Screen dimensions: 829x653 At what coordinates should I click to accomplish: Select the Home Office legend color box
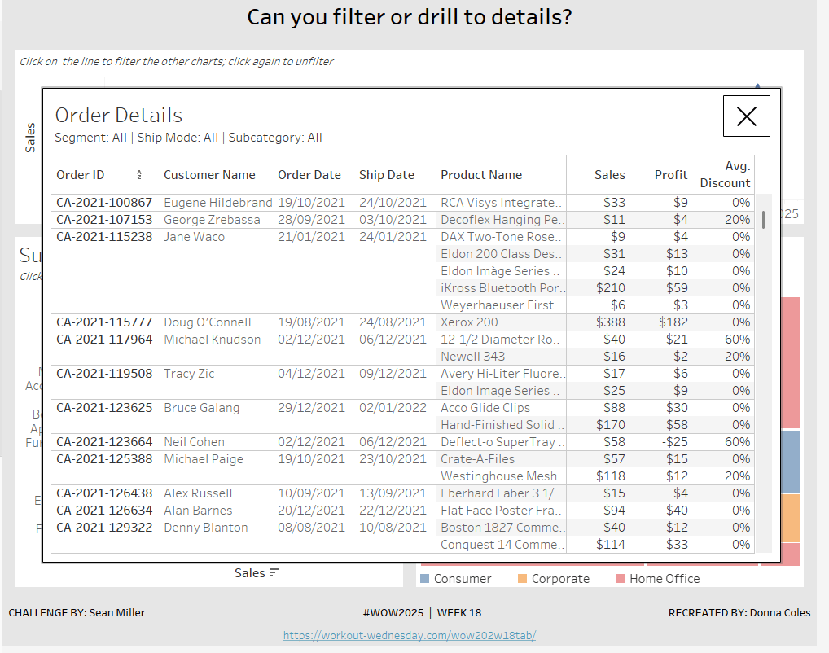(x=620, y=579)
